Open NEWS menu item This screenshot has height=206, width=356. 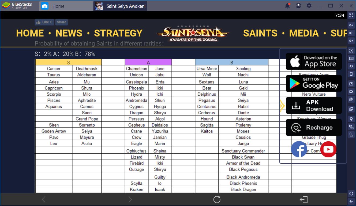point(69,33)
